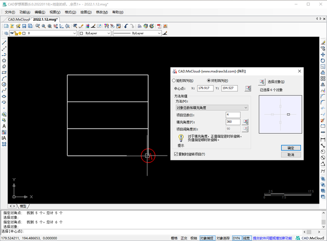Switch to the 2022.1.12.mxg document tab
The image size is (327, 241).
[x=45, y=19]
